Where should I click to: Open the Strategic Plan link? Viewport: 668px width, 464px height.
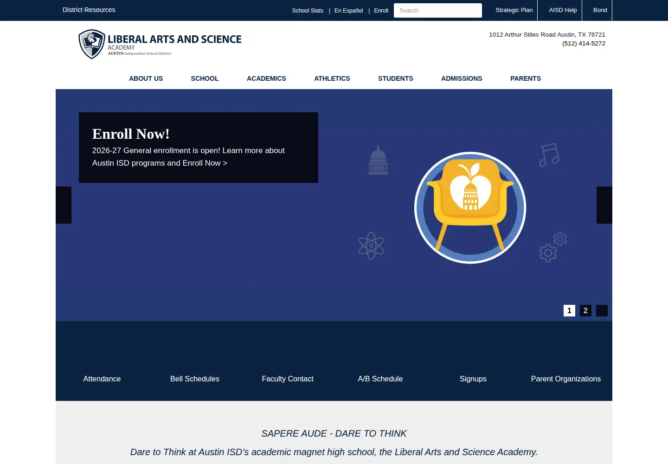coord(514,10)
